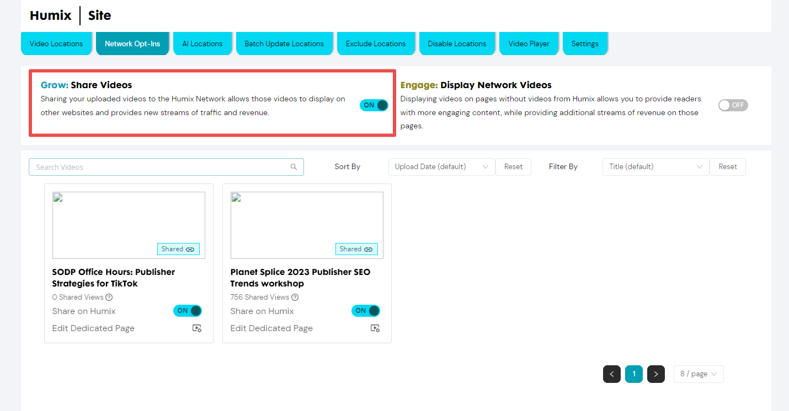Viewport: 789px width, 411px height.
Task: Open SODP Office Hours: Publisher Strategies title
Action: click(114, 278)
